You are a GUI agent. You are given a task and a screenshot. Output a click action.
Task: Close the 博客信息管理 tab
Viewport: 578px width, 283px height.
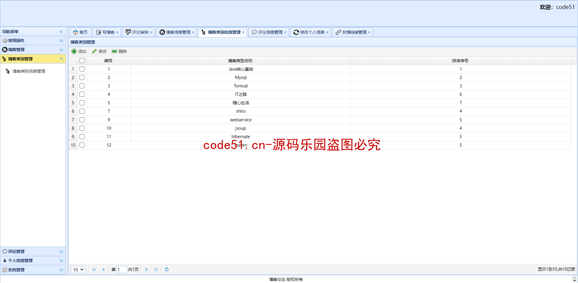click(193, 32)
